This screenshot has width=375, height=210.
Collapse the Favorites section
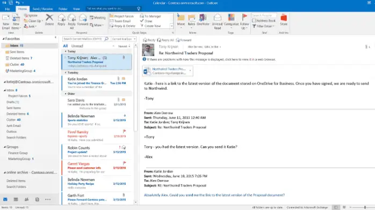pos(4,39)
